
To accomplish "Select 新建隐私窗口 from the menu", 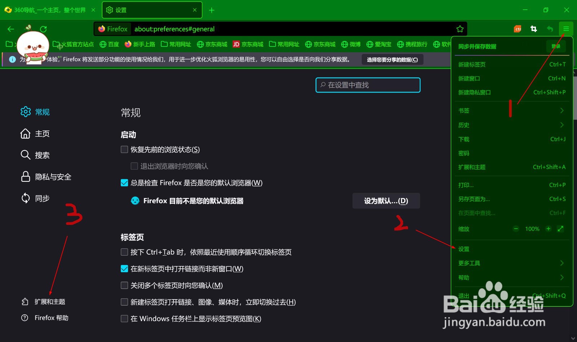I will 474,93.
